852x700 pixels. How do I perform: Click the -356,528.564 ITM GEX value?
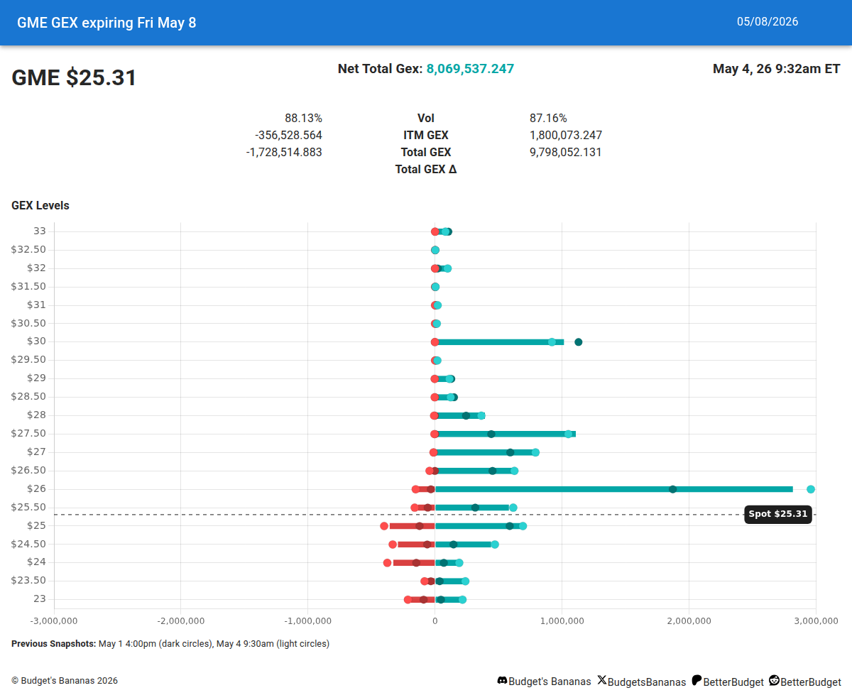288,136
